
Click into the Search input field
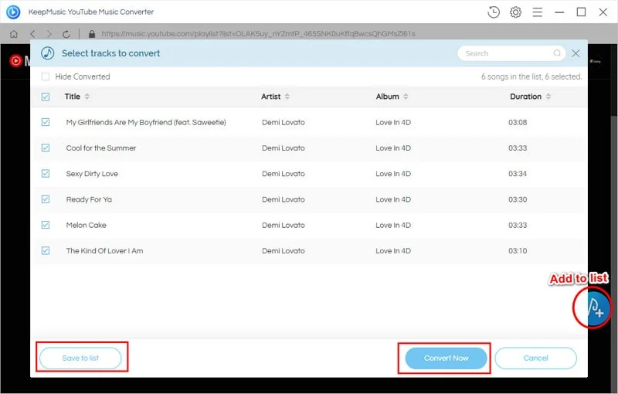[x=506, y=53]
